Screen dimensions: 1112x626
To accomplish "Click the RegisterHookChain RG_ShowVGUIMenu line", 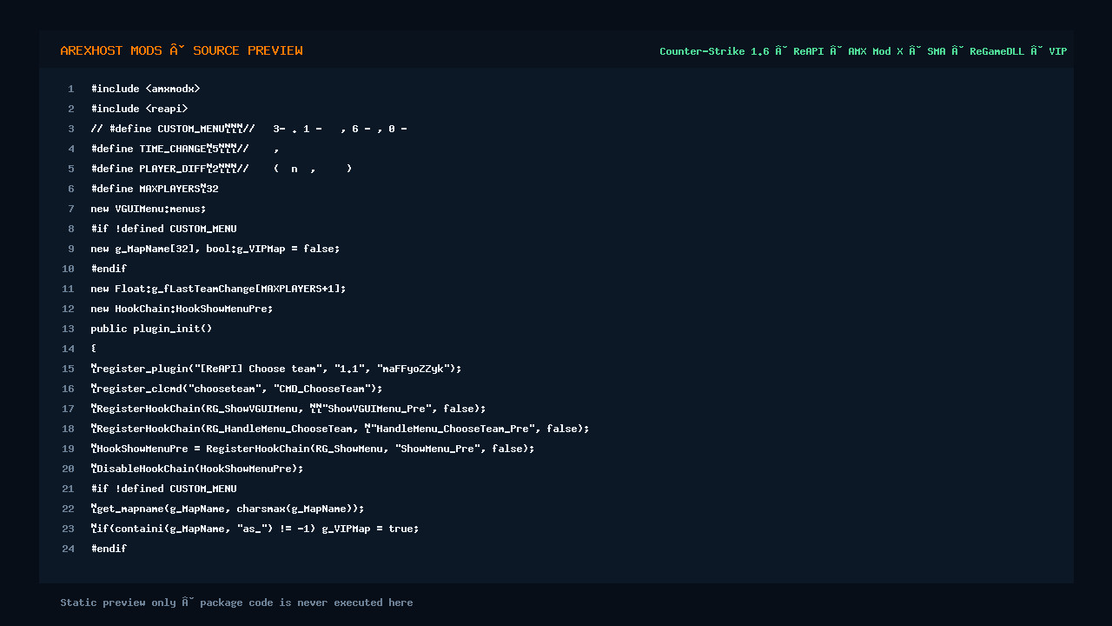I will (288, 409).
